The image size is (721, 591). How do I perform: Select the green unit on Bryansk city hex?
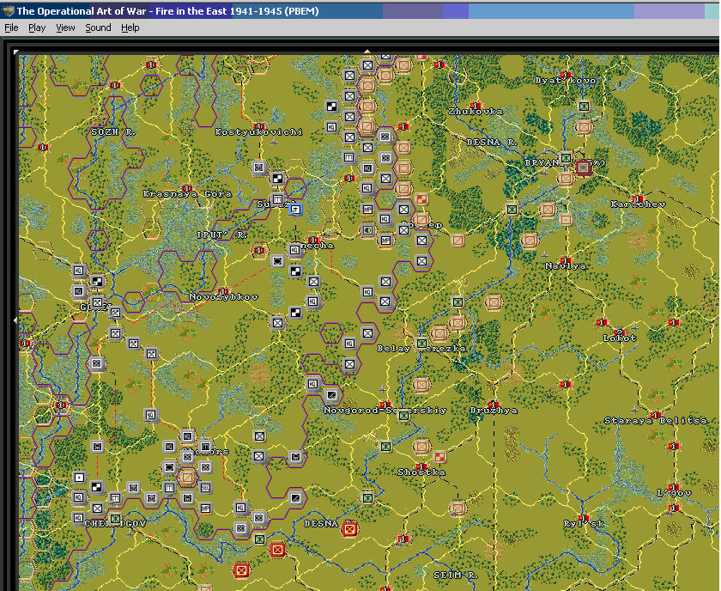tap(566, 158)
